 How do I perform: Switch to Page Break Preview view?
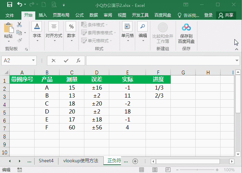[x=168, y=170]
